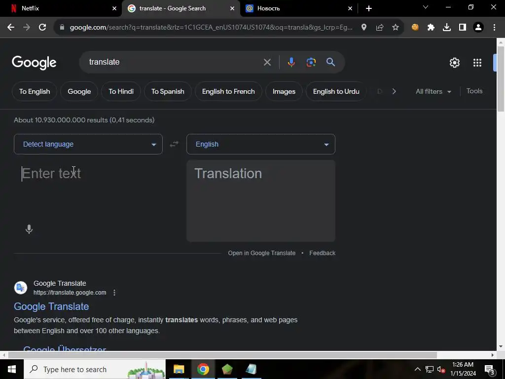Clear the search box with X

click(267, 62)
